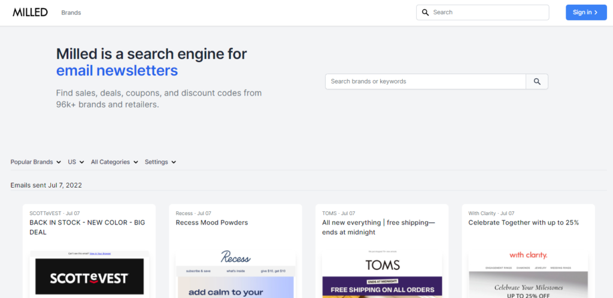Click the hero search magnifier button
Viewport: 613px width, 298px height.
pos(537,82)
